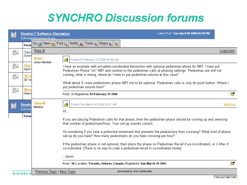247x185 pixels.
Task: Click 'Latest Post: Tue April 08 2008 02:18 PM' text
Action: [x=184, y=33]
